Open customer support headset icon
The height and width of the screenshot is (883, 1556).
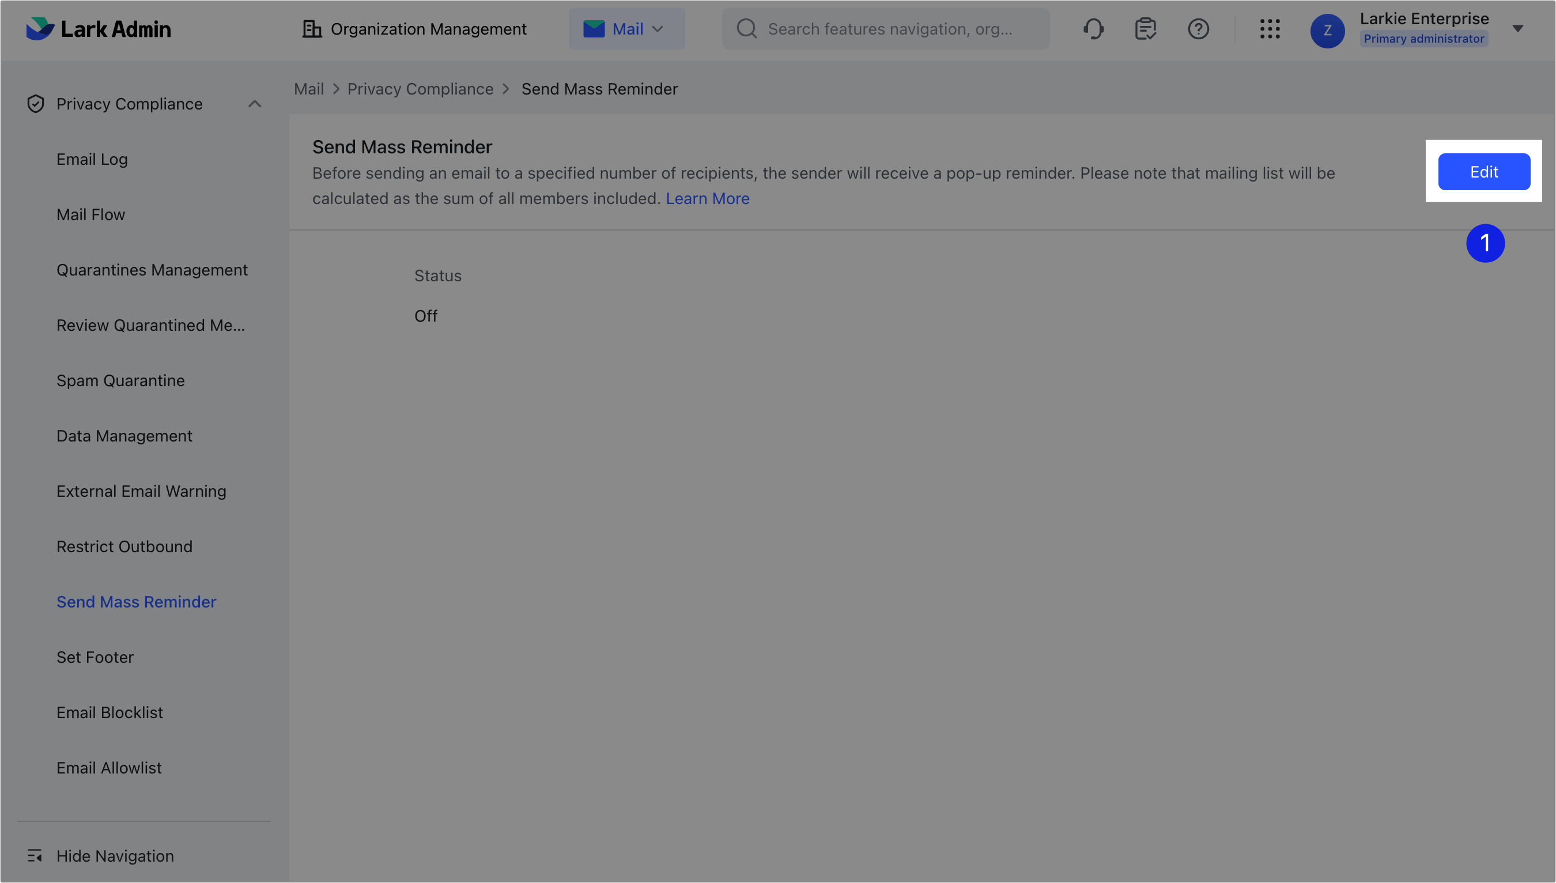click(1093, 29)
